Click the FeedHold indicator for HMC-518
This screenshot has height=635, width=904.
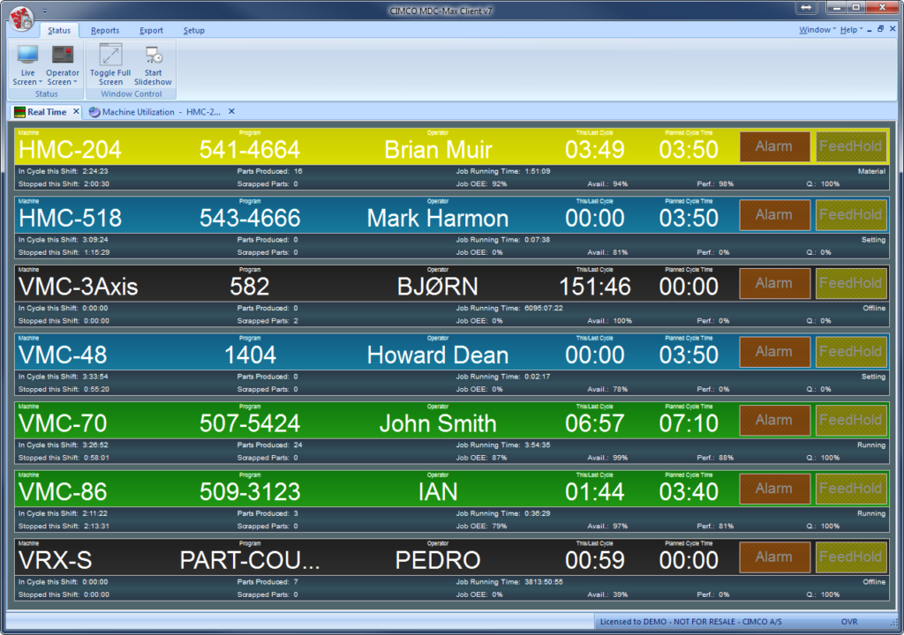[851, 215]
